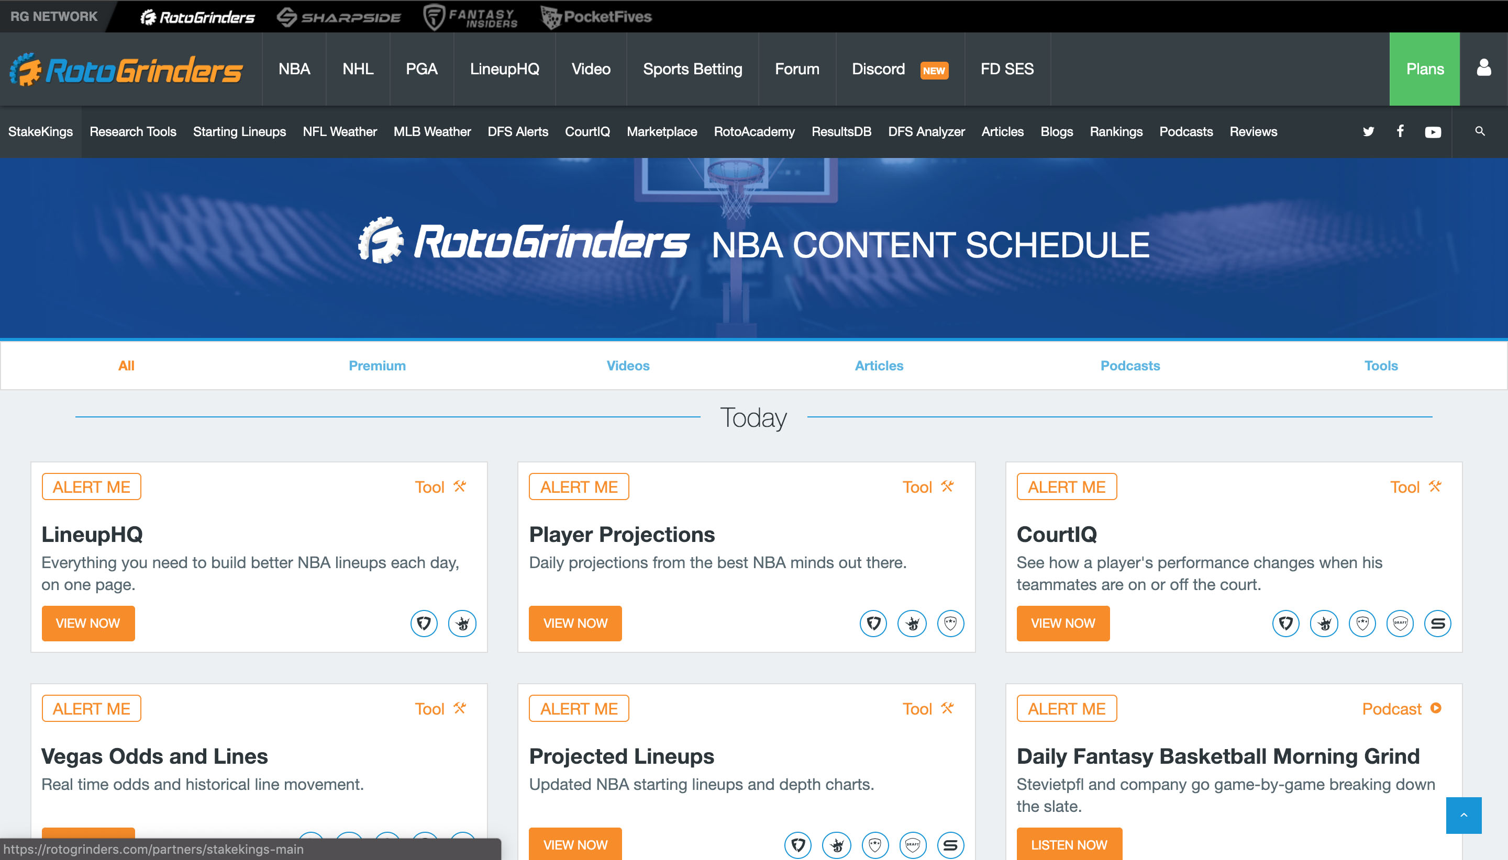Image resolution: width=1508 pixels, height=860 pixels.
Task: Expand the Videos content filter
Action: (x=627, y=366)
